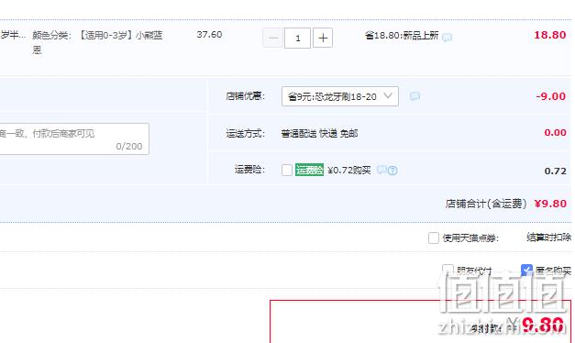Click the question mark help icon
The height and width of the screenshot is (343, 575).
click(x=393, y=171)
